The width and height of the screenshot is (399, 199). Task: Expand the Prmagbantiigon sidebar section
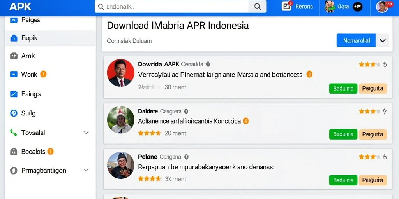point(86,170)
